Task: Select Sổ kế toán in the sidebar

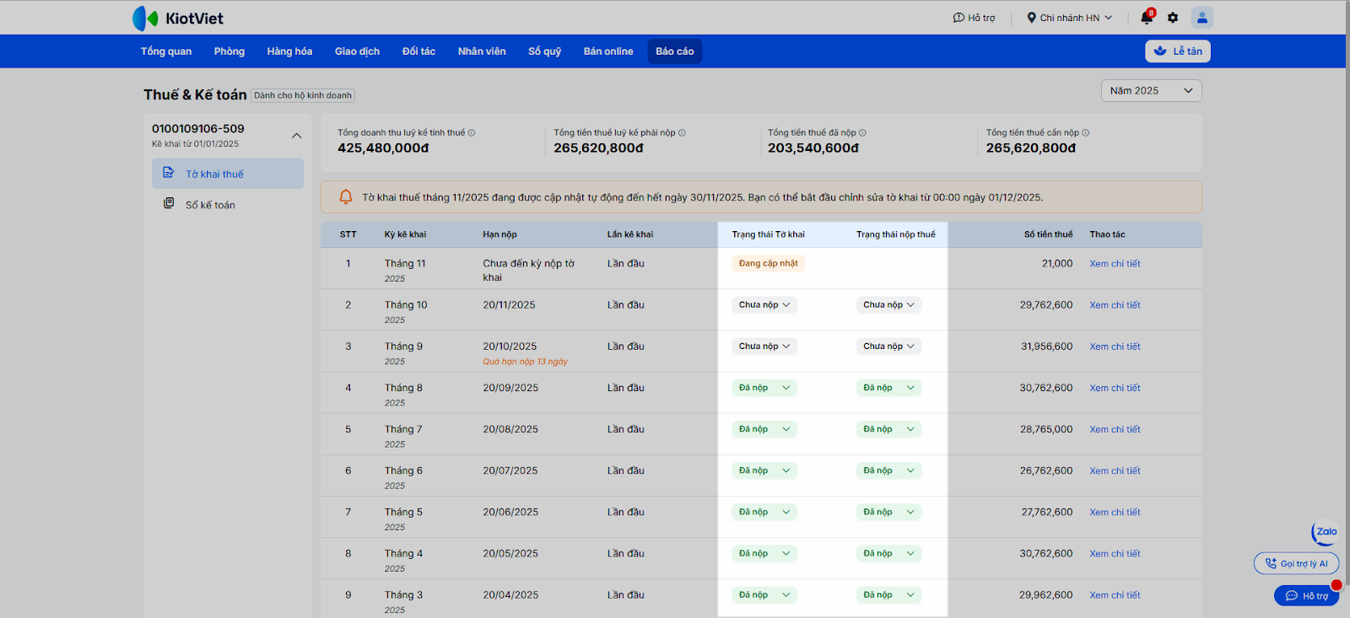Action: click(x=210, y=205)
